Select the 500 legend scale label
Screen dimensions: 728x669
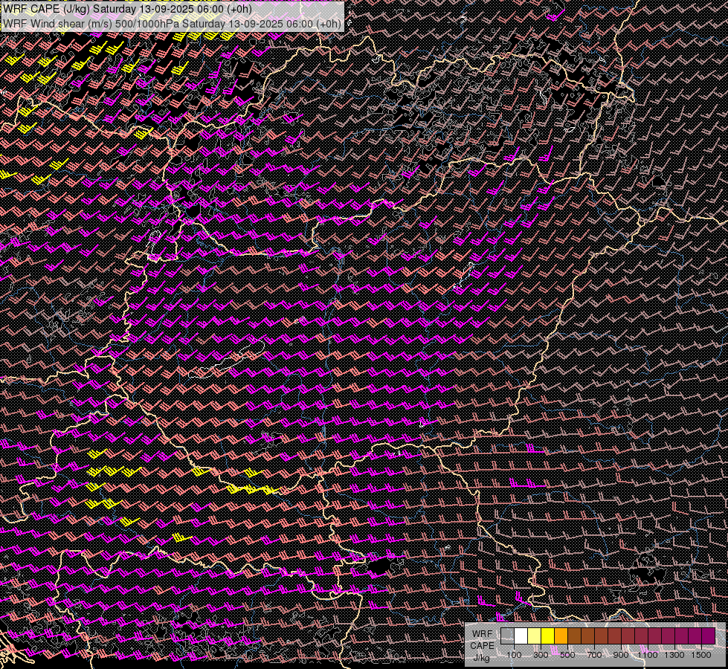(x=567, y=655)
